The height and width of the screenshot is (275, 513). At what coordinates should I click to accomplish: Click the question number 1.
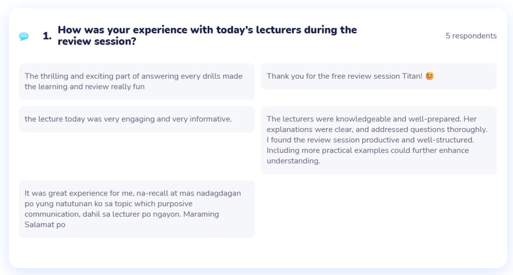pos(47,35)
